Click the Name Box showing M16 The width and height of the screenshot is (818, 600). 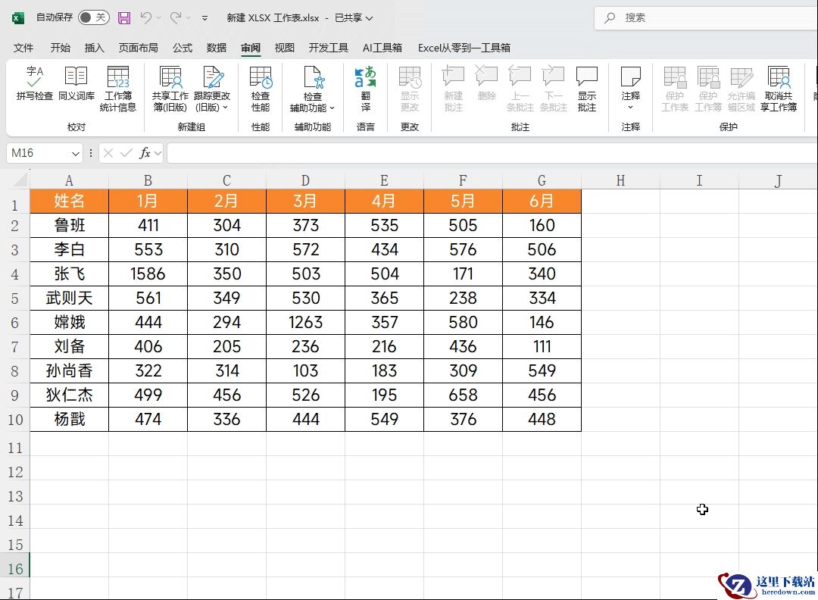38,153
